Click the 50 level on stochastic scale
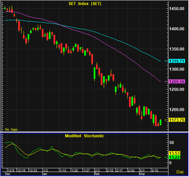This screenshot has width=189, height=177. click(171, 143)
